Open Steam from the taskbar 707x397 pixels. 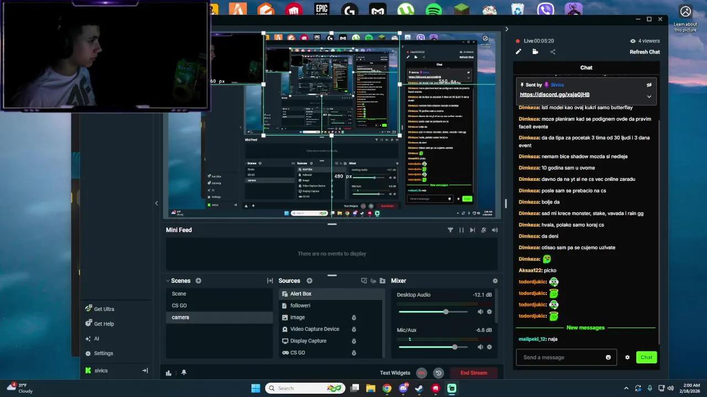(x=419, y=388)
